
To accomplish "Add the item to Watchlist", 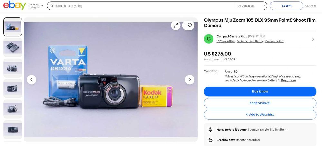I will (260, 114).
